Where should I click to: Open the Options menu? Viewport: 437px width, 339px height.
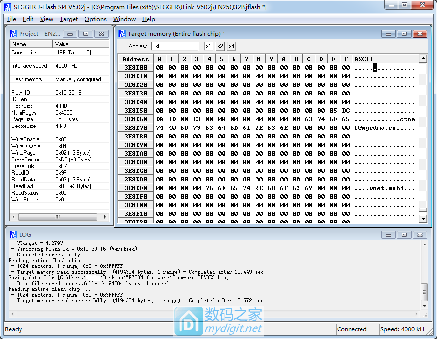click(96, 19)
